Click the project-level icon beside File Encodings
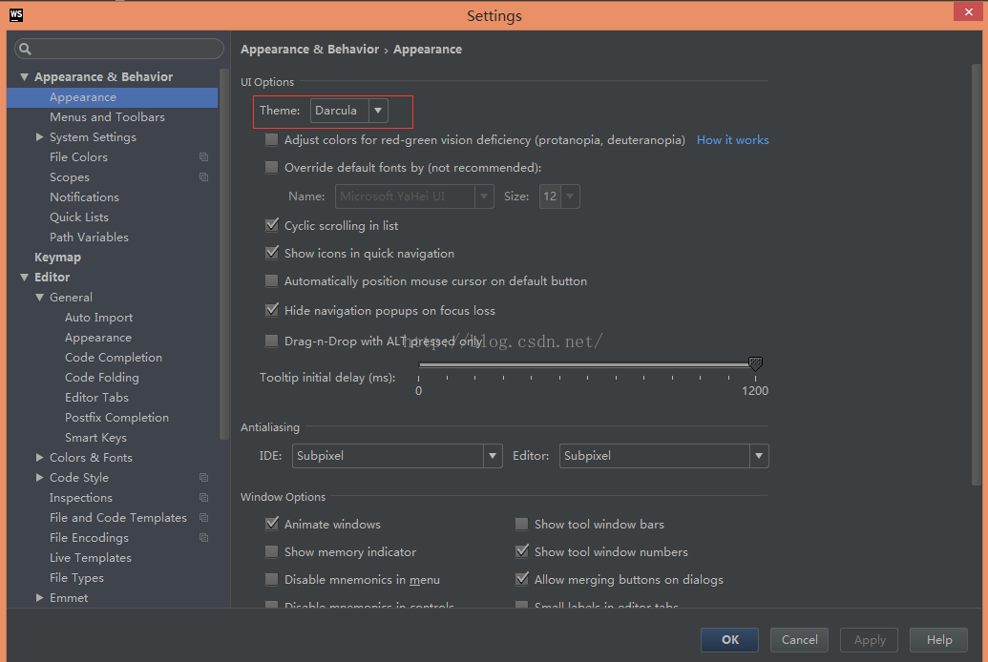Viewport: 988px width, 662px height. 203,538
